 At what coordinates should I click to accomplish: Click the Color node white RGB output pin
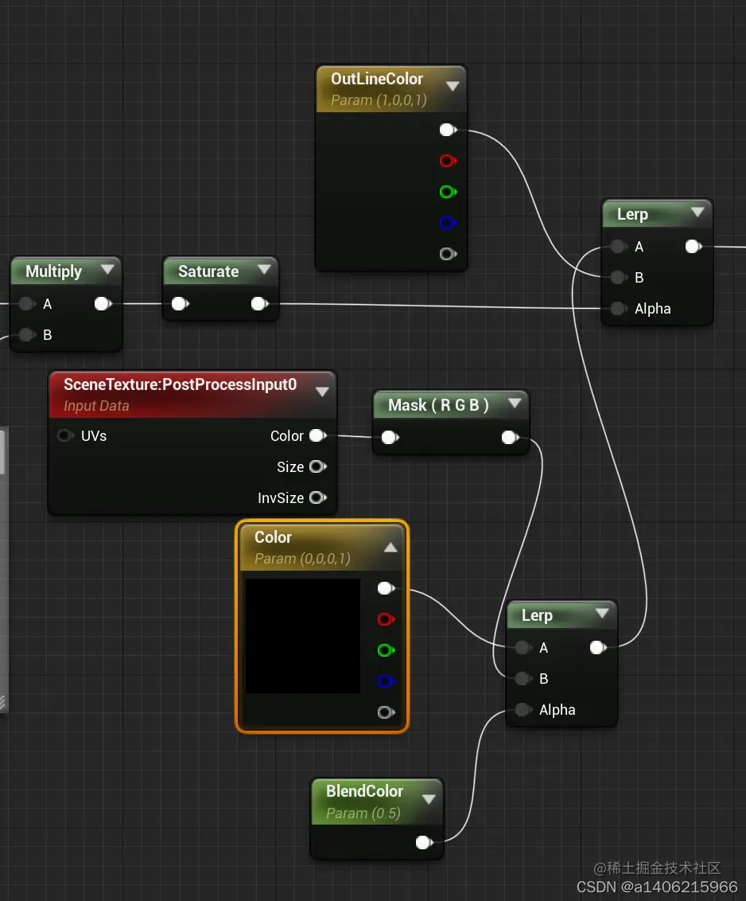click(386, 588)
